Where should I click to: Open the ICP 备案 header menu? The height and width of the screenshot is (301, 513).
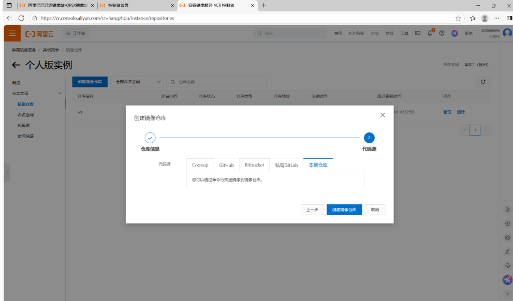[x=356, y=33]
